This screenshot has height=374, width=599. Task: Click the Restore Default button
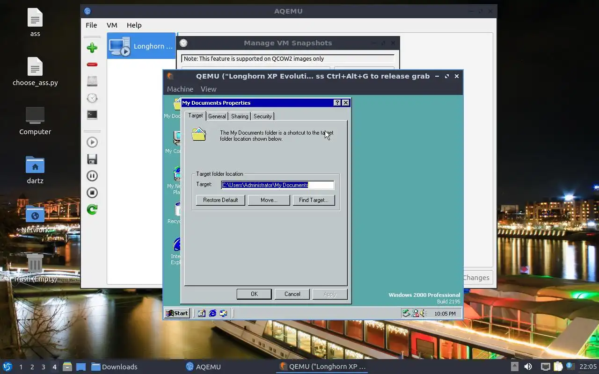point(220,200)
